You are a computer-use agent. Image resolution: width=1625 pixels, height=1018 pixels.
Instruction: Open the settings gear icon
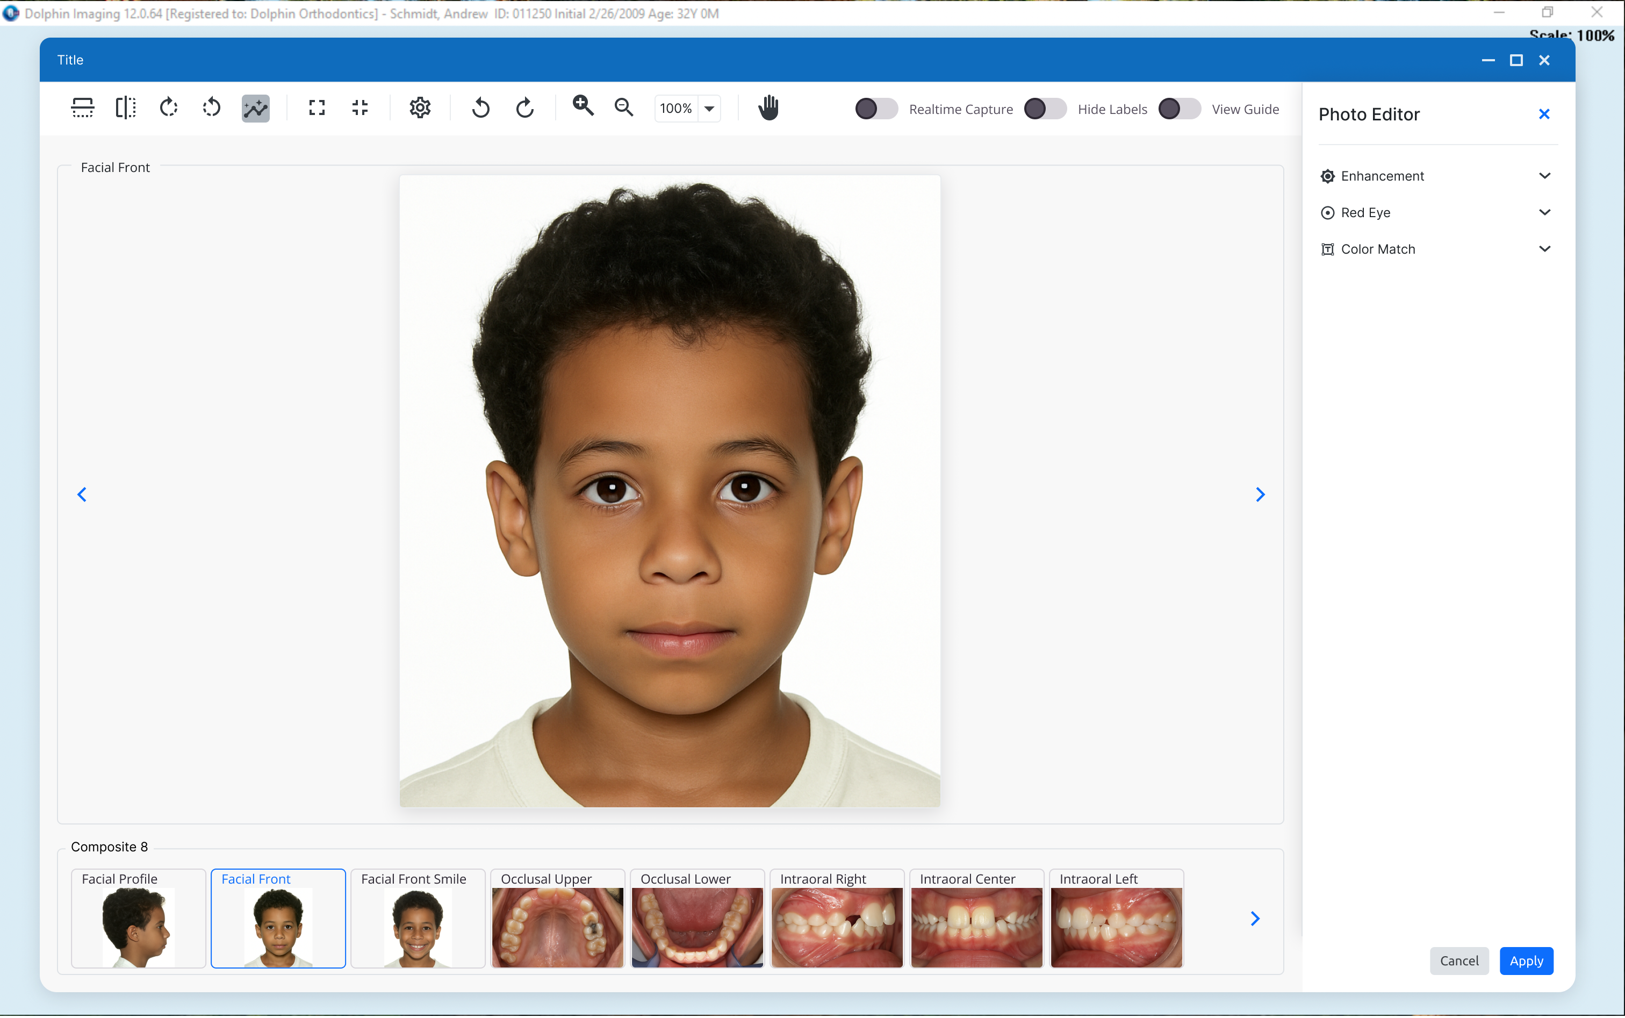point(420,107)
